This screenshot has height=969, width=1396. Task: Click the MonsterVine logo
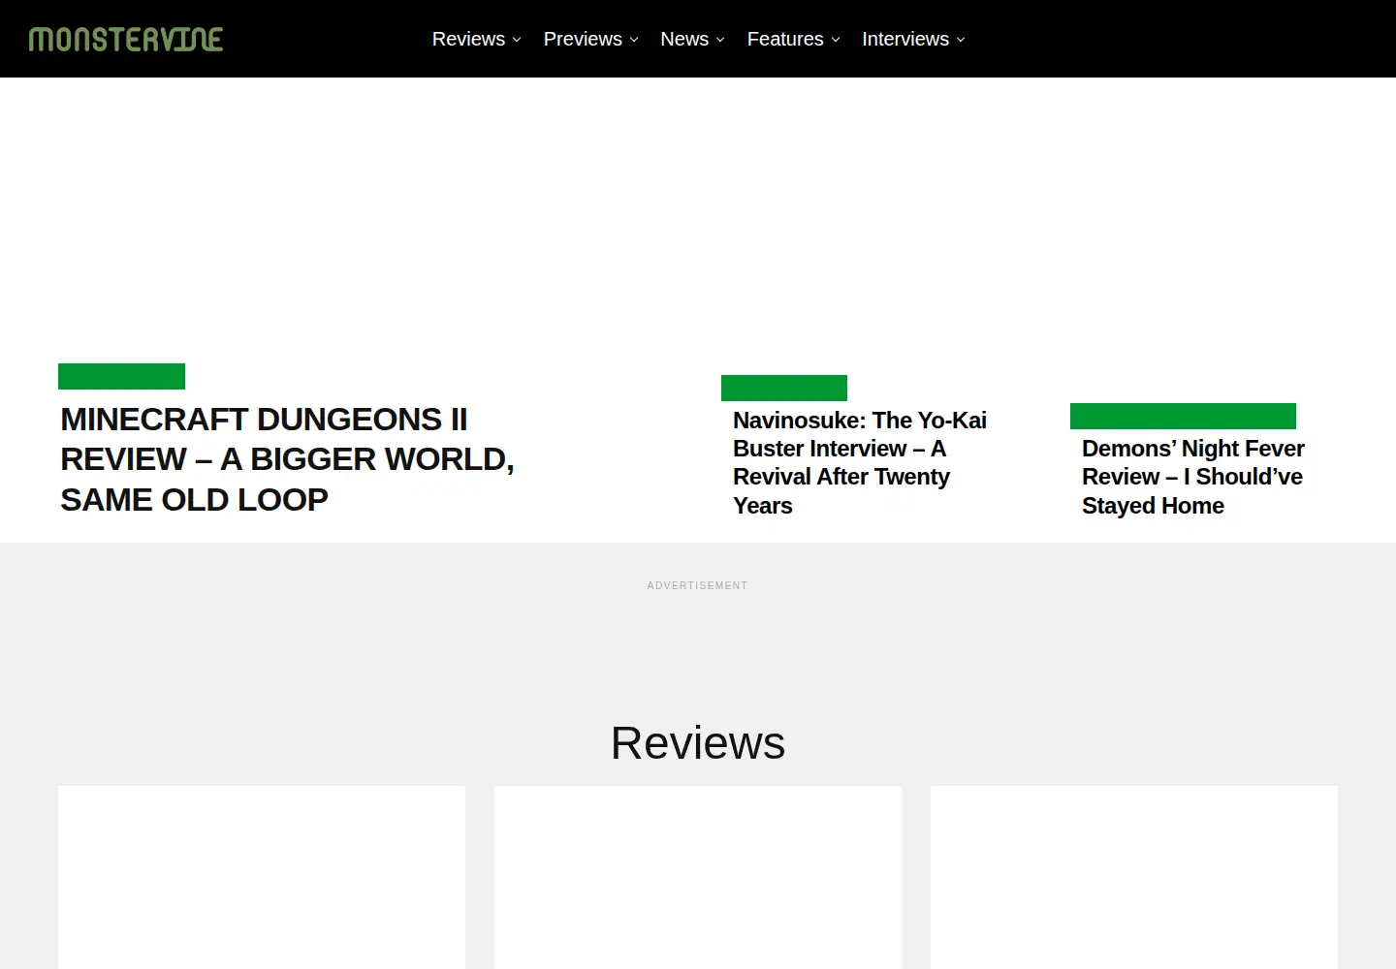click(126, 39)
